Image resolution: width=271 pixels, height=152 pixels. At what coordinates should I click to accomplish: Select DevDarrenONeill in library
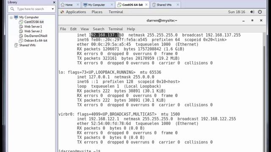(x=36, y=36)
